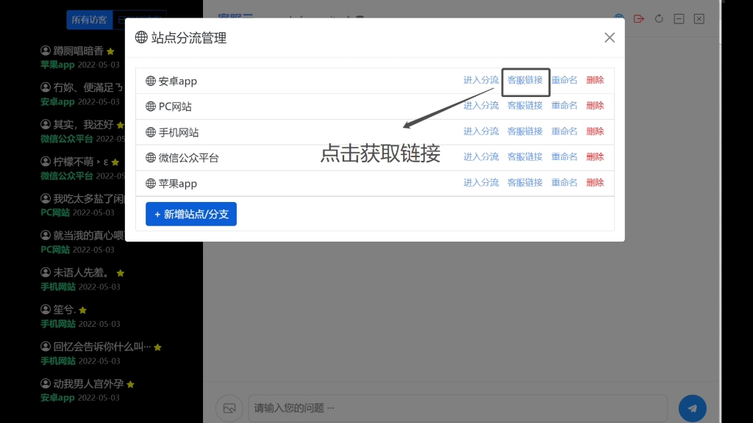The image size is (753, 423).
Task: Click the refresh icon in the top toolbar
Action: (x=659, y=18)
